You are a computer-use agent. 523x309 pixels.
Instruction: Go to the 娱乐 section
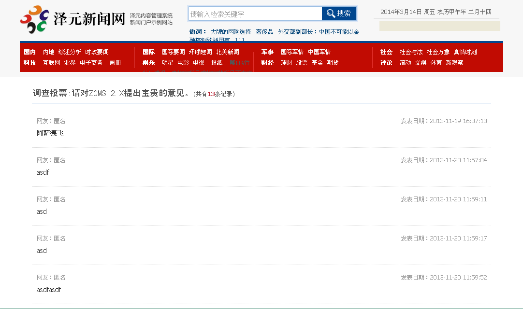(148, 63)
